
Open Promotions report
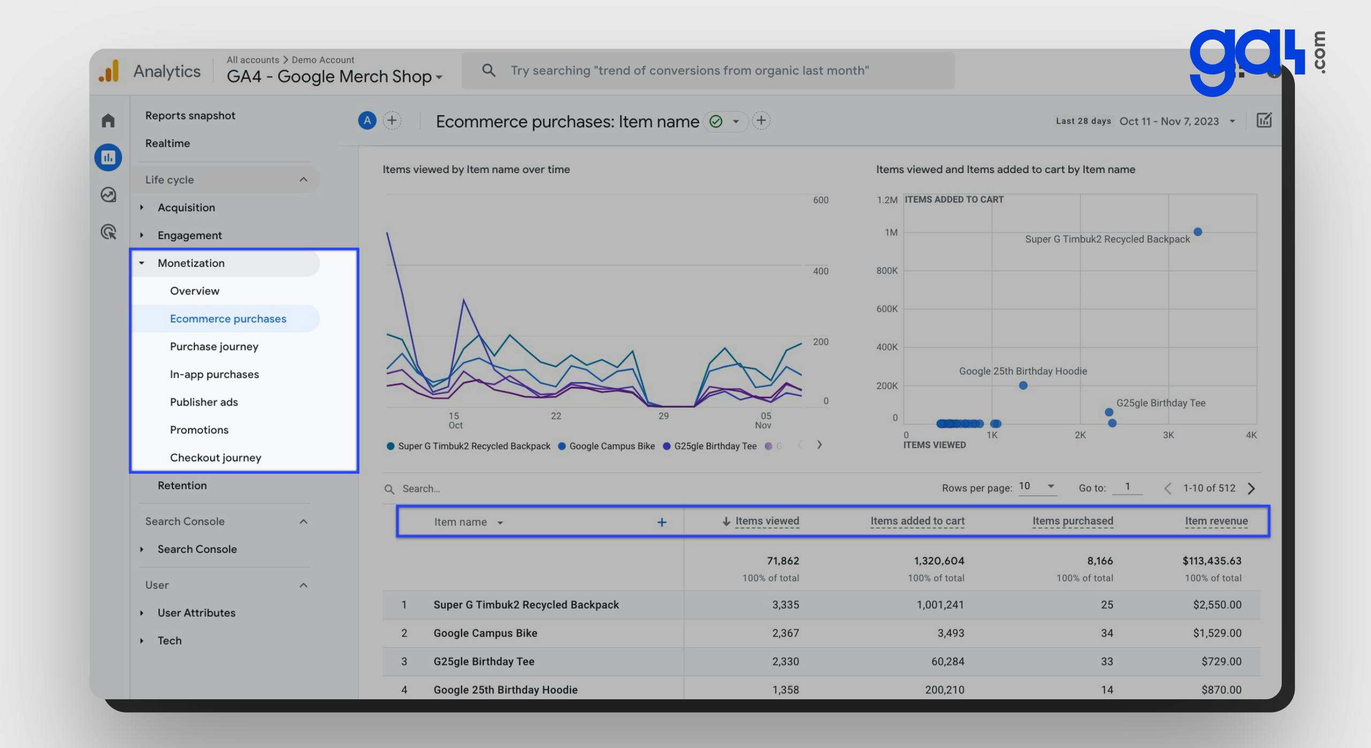pyautogui.click(x=199, y=430)
